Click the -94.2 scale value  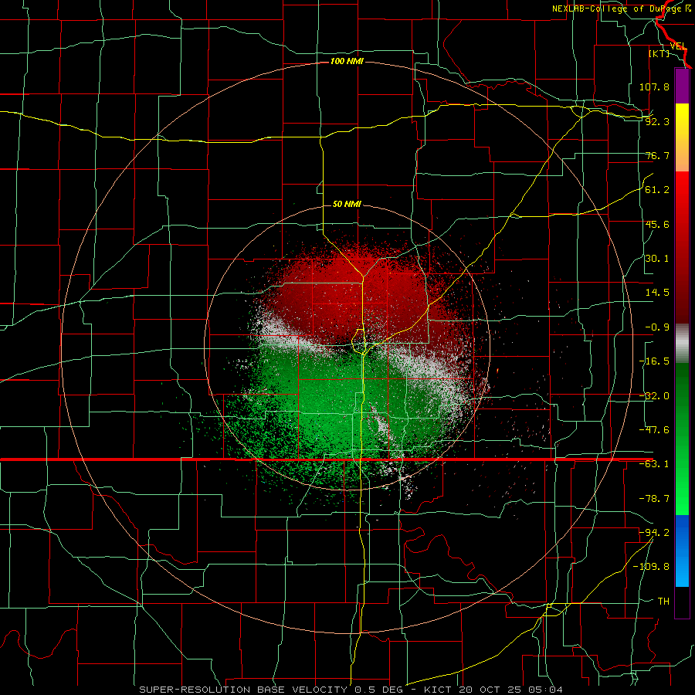click(x=654, y=533)
